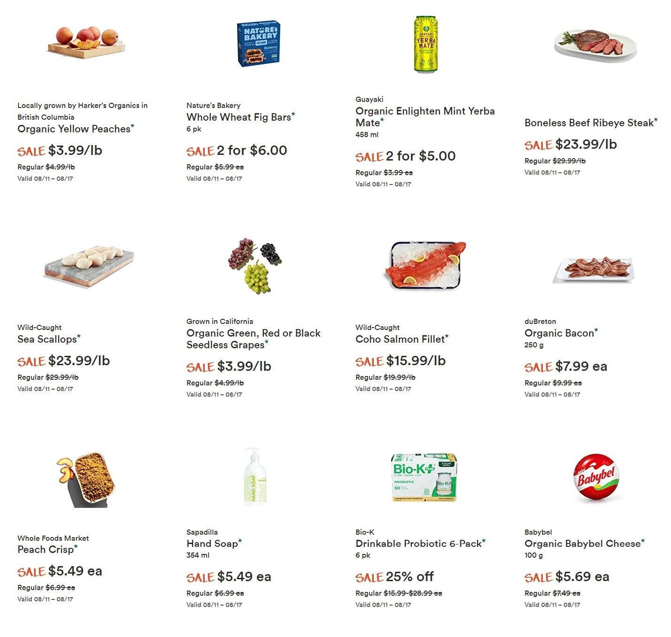Click the seedless grapes image
The image size is (671, 637).
[255, 266]
